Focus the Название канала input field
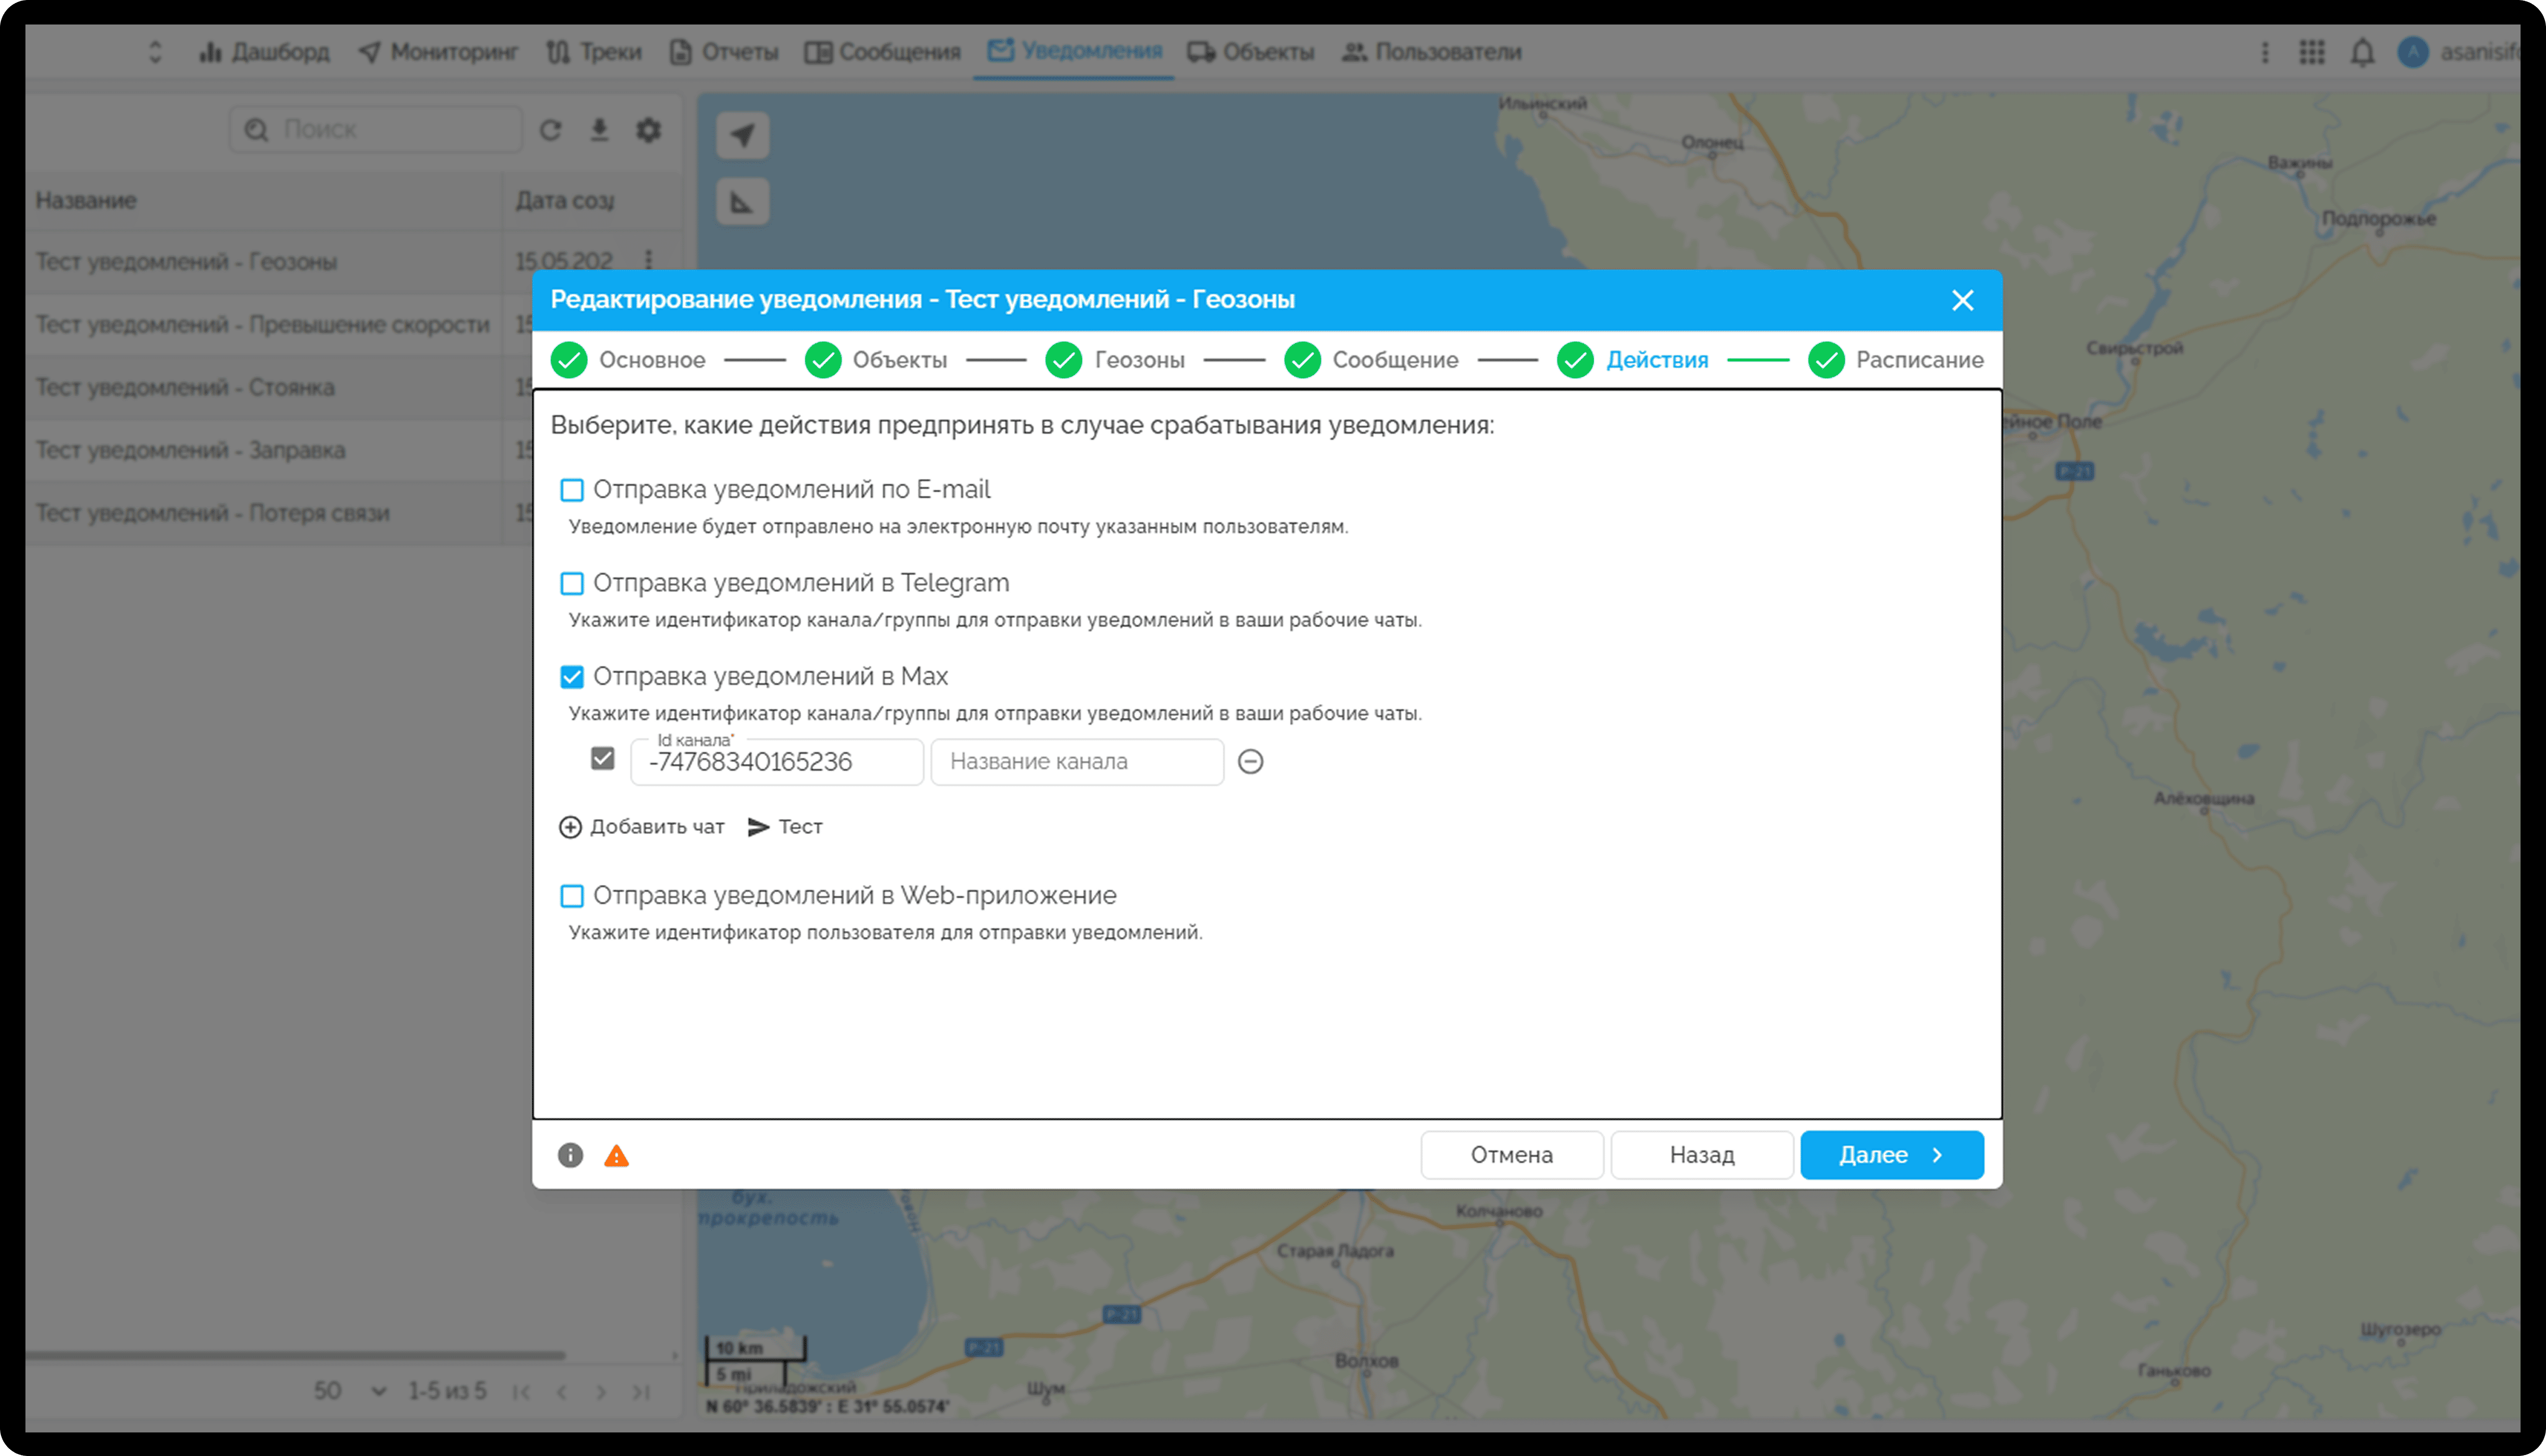2546x1456 pixels. pyautogui.click(x=1077, y=762)
